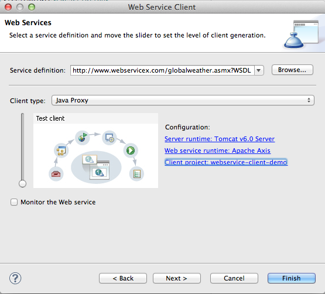Click the green play start-stage icon
The height and width of the screenshot is (294, 325).
(131, 151)
